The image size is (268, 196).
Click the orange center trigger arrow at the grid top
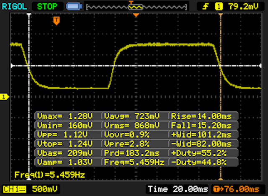coord(136,15)
